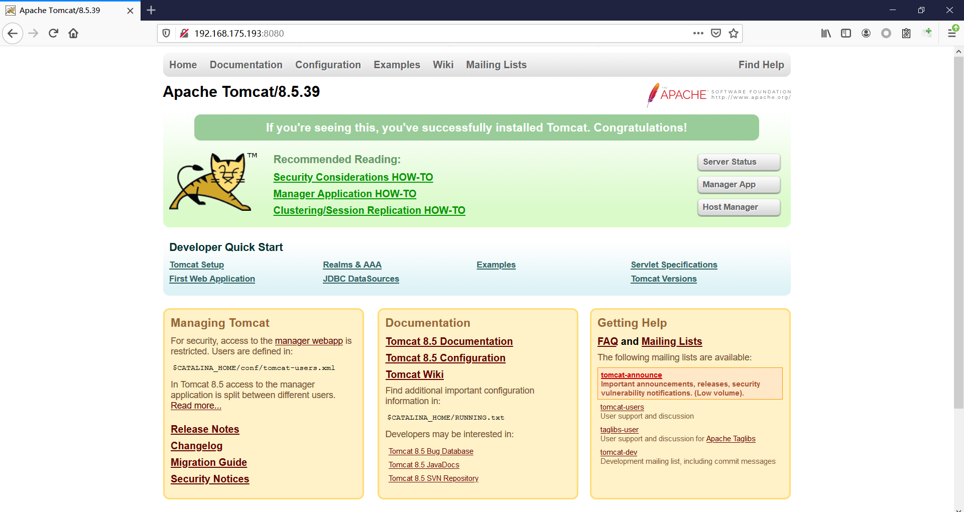Open the Firefox hamburger menu
964x512 pixels.
pyautogui.click(x=951, y=34)
